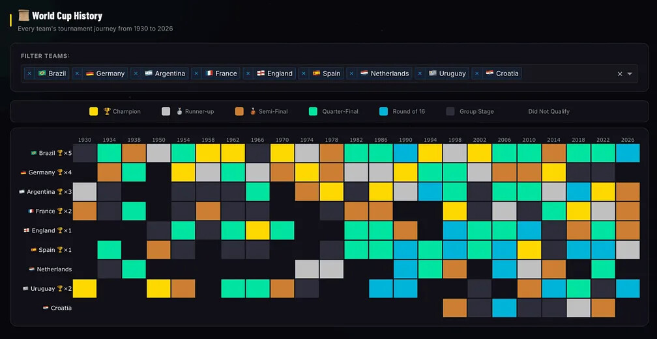Click Croatia's 2018 runner-up cell

(x=578, y=308)
